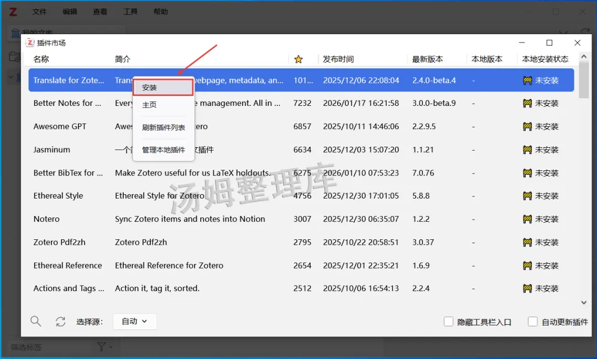Click the Zotero Z logo in main window
Image resolution: width=597 pixels, height=359 pixels.
[13, 12]
